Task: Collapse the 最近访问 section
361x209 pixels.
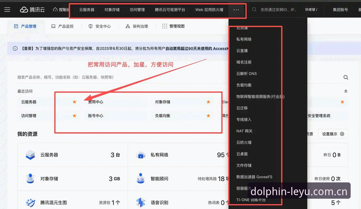Action: pos(346,91)
